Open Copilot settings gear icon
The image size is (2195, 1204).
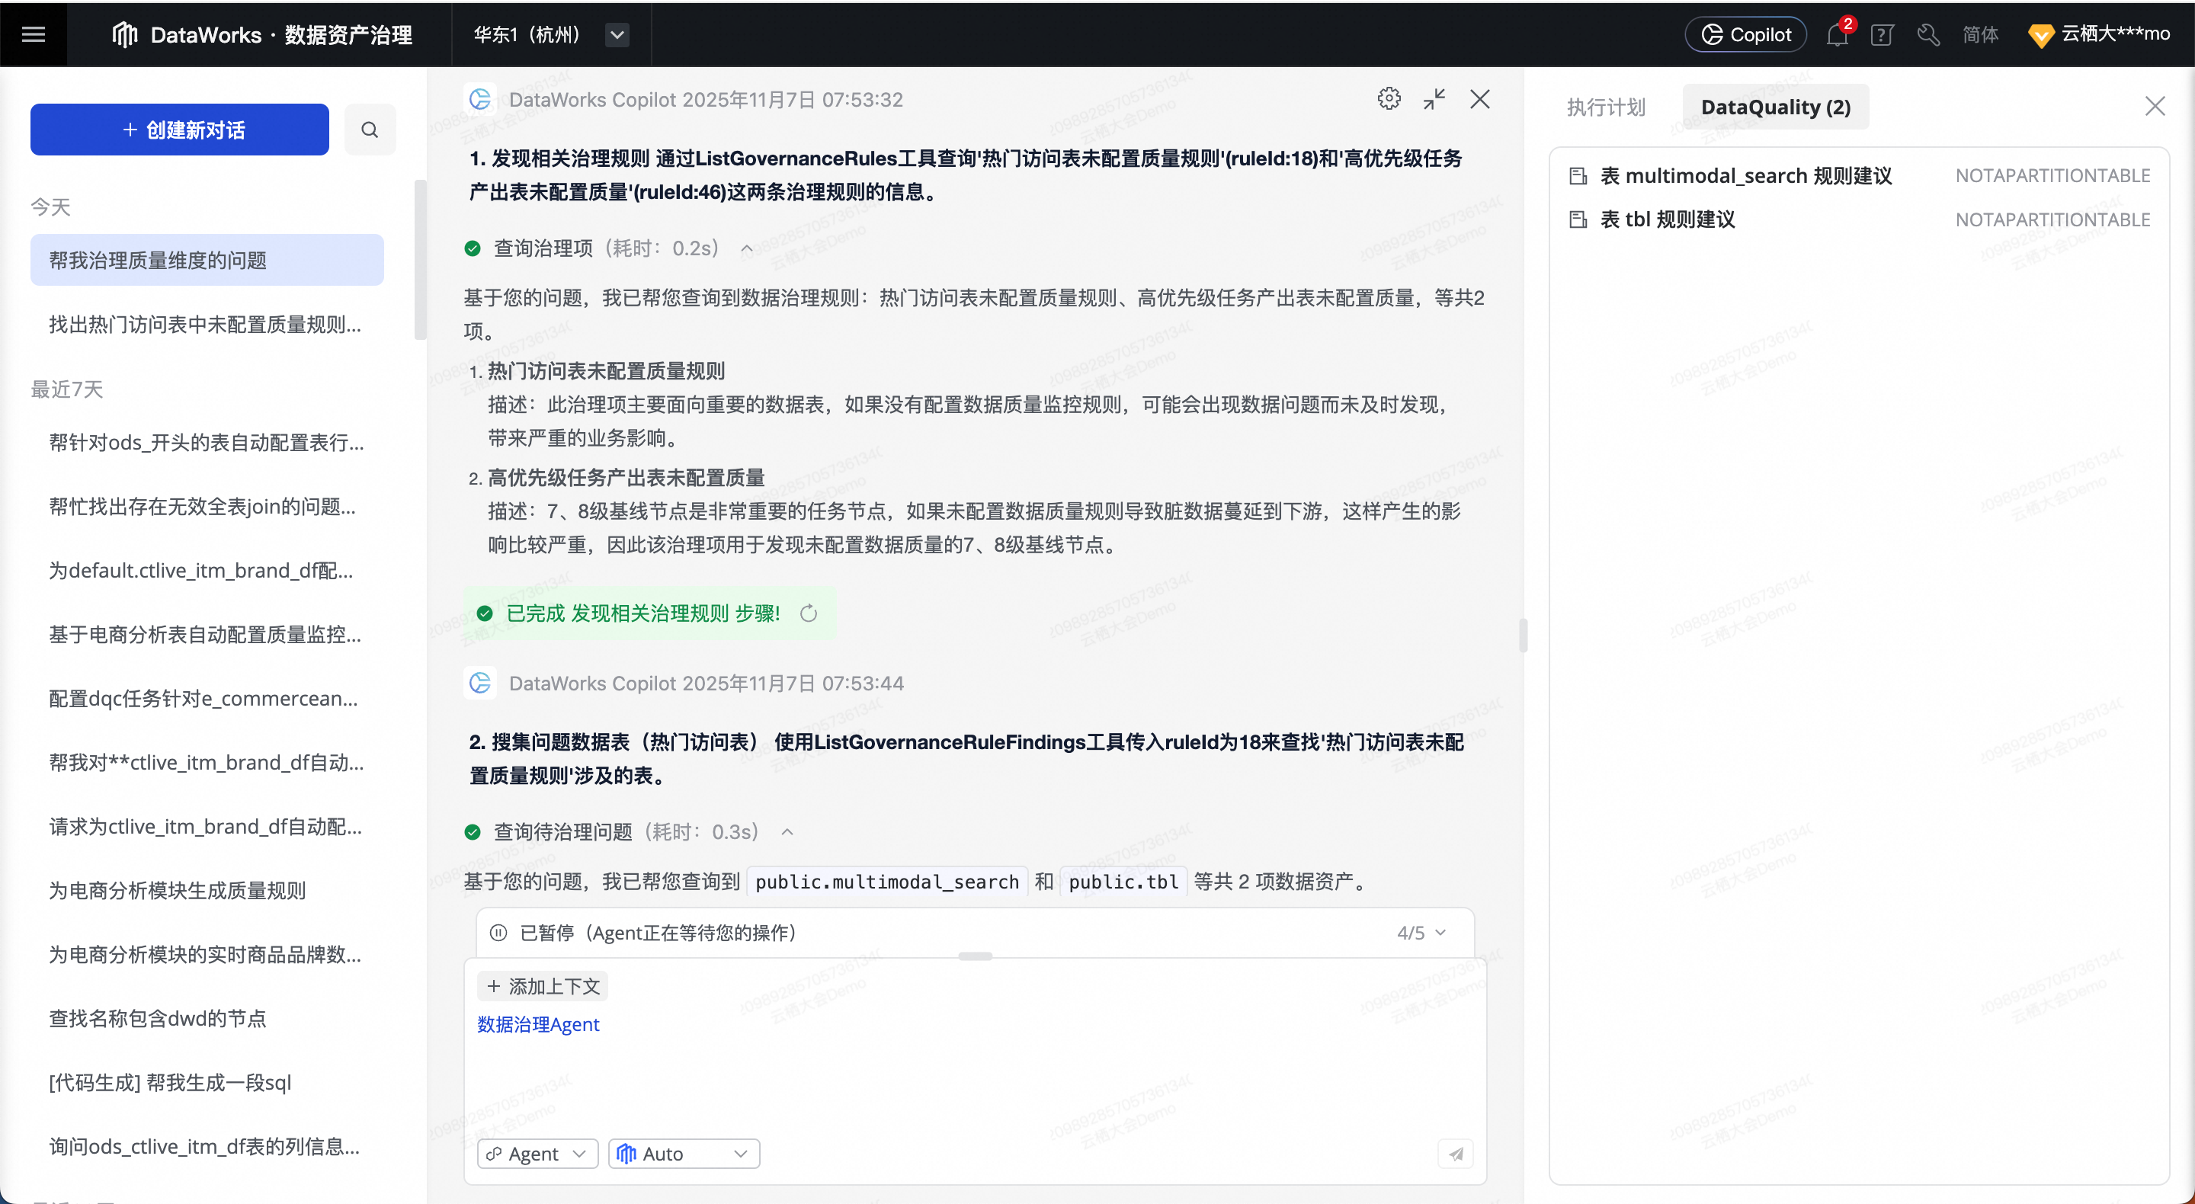pyautogui.click(x=1388, y=99)
